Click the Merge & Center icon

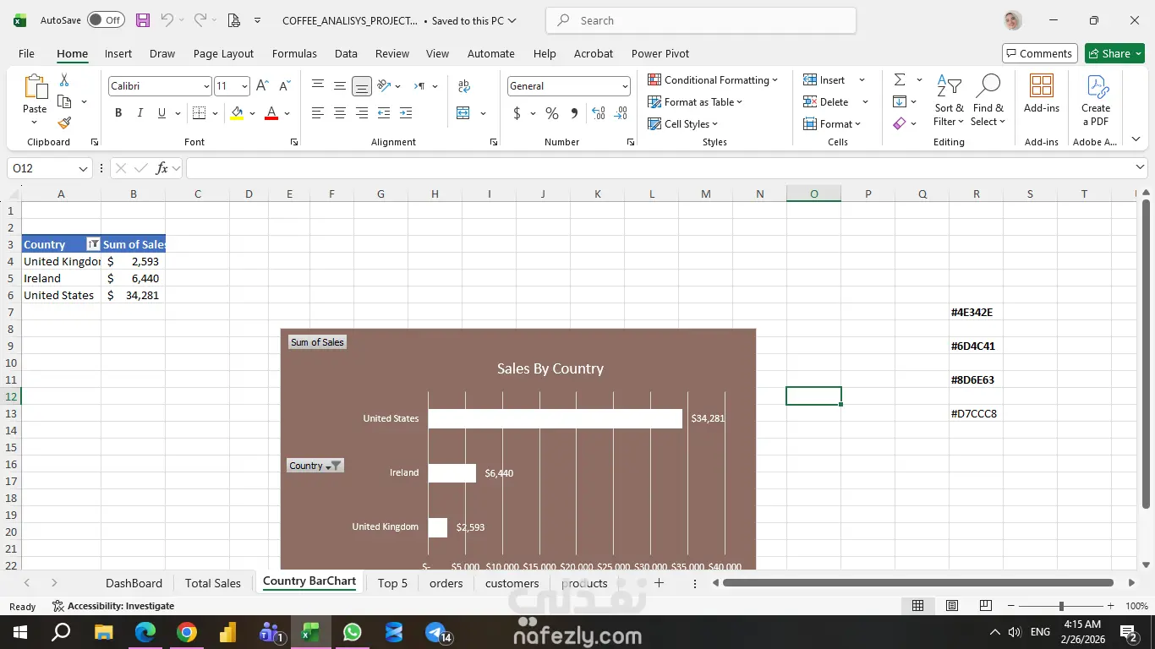point(463,113)
